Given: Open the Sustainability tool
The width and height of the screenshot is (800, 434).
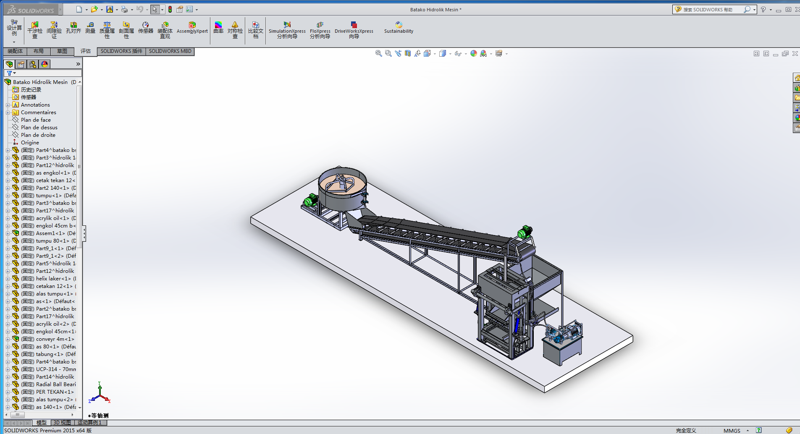Looking at the screenshot, I should coord(399,28).
